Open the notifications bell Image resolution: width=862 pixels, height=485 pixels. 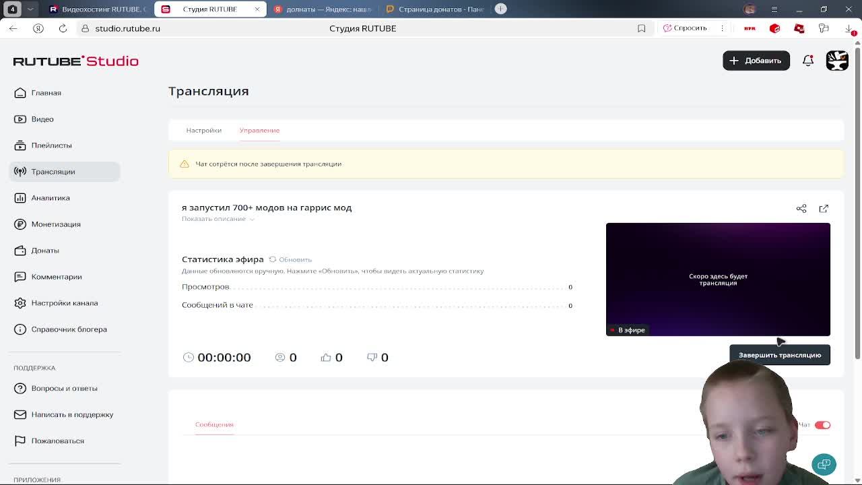coord(807,61)
